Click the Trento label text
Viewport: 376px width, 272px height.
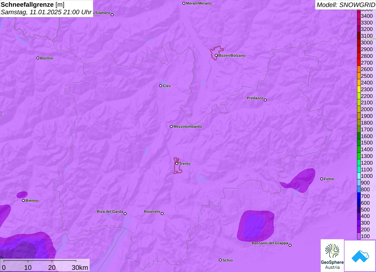pyautogui.click(x=185, y=164)
